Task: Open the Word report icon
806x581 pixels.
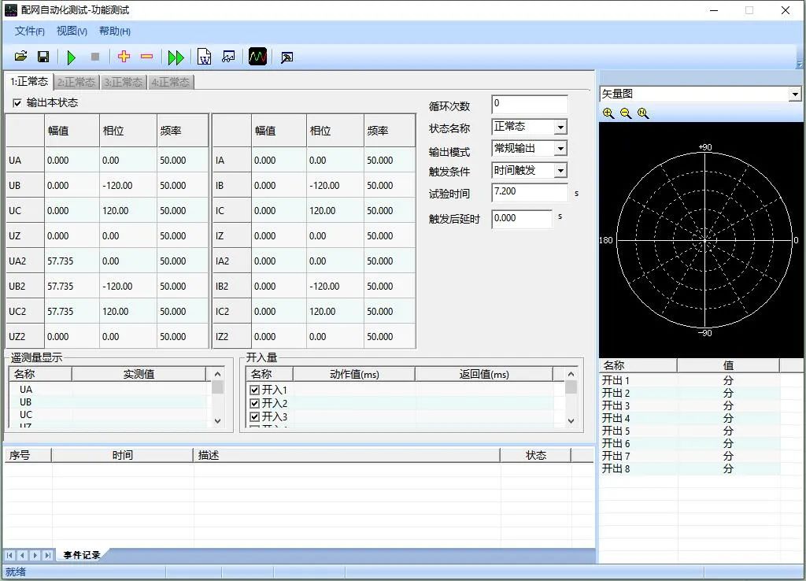Action: (x=204, y=57)
